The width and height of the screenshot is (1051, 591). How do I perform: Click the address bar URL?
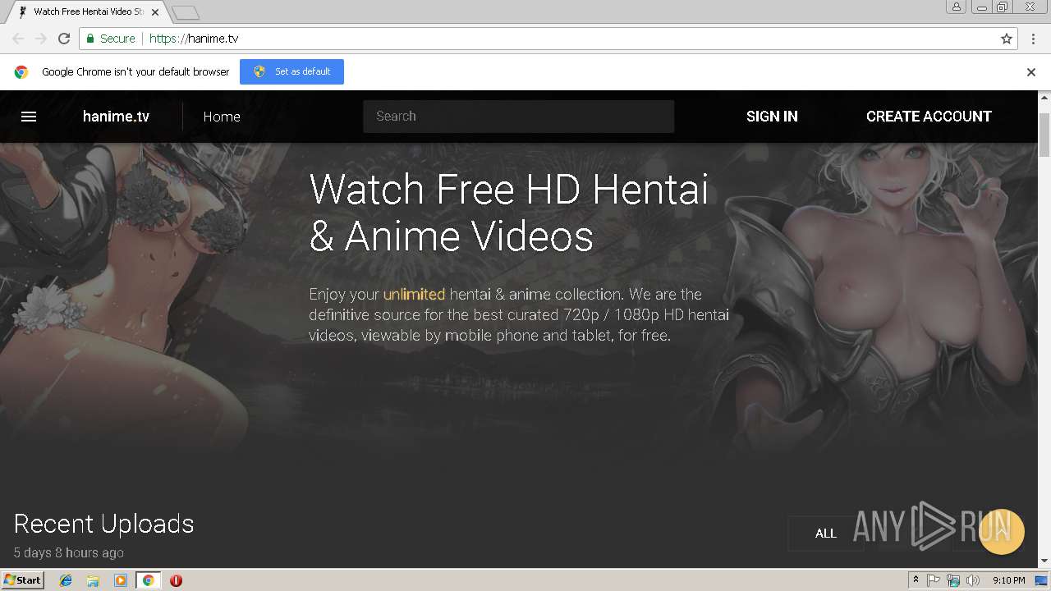[194, 39]
